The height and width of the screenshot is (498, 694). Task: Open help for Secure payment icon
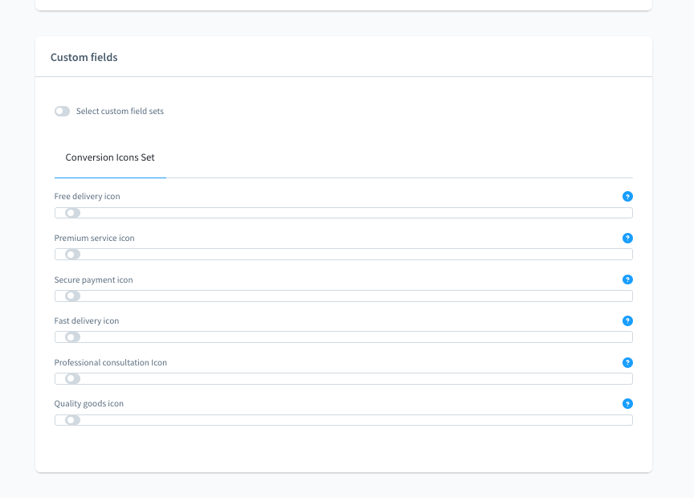click(627, 280)
